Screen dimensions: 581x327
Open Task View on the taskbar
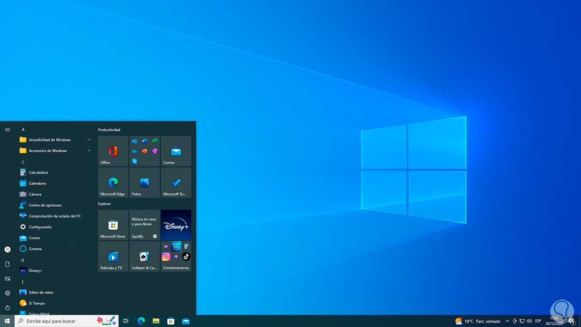(126, 321)
